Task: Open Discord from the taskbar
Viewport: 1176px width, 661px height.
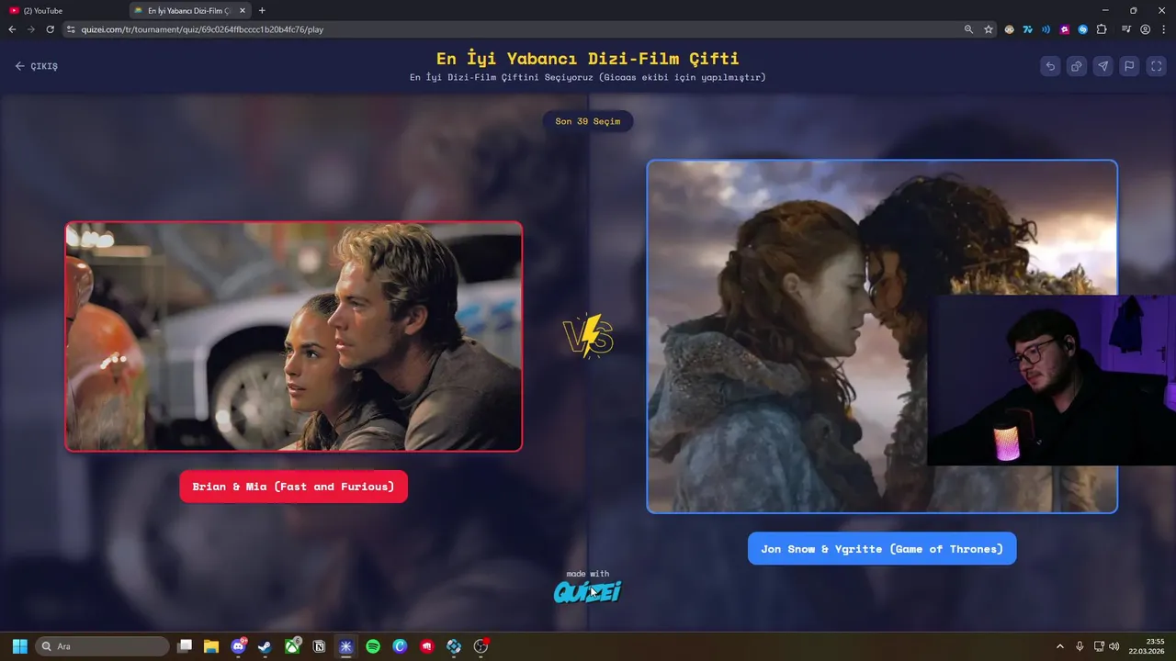Action: (x=239, y=646)
